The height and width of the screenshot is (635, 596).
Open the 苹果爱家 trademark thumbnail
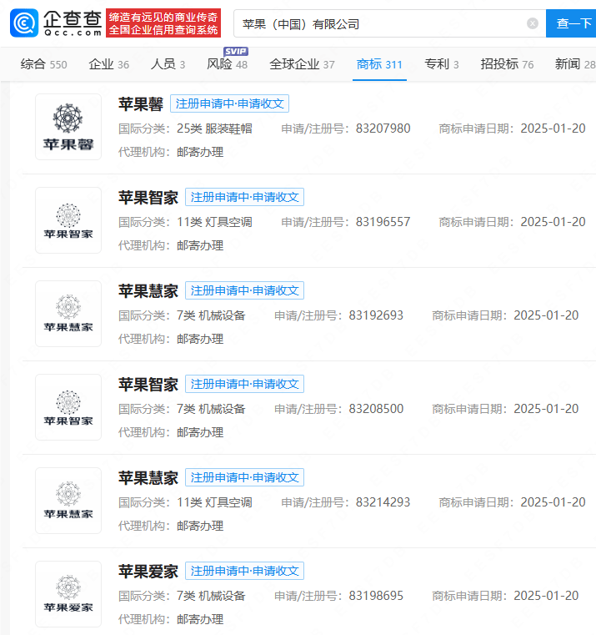tap(68, 594)
